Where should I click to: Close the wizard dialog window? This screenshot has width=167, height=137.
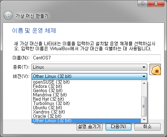156,4
